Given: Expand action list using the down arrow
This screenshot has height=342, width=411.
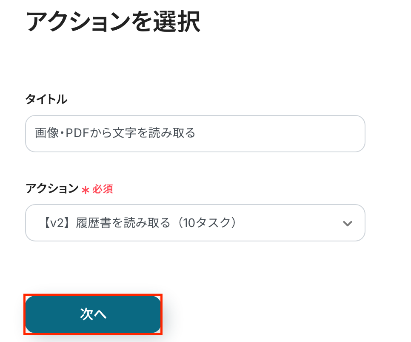Looking at the screenshot, I should coord(348,223).
